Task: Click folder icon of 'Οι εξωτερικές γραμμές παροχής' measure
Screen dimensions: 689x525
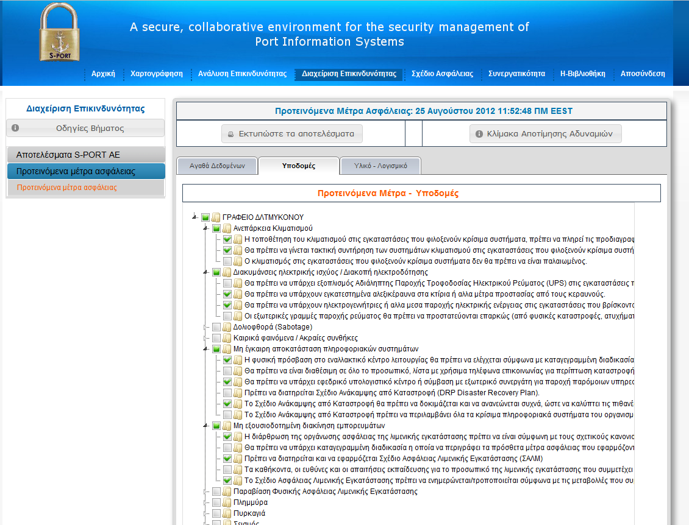Action: point(238,316)
